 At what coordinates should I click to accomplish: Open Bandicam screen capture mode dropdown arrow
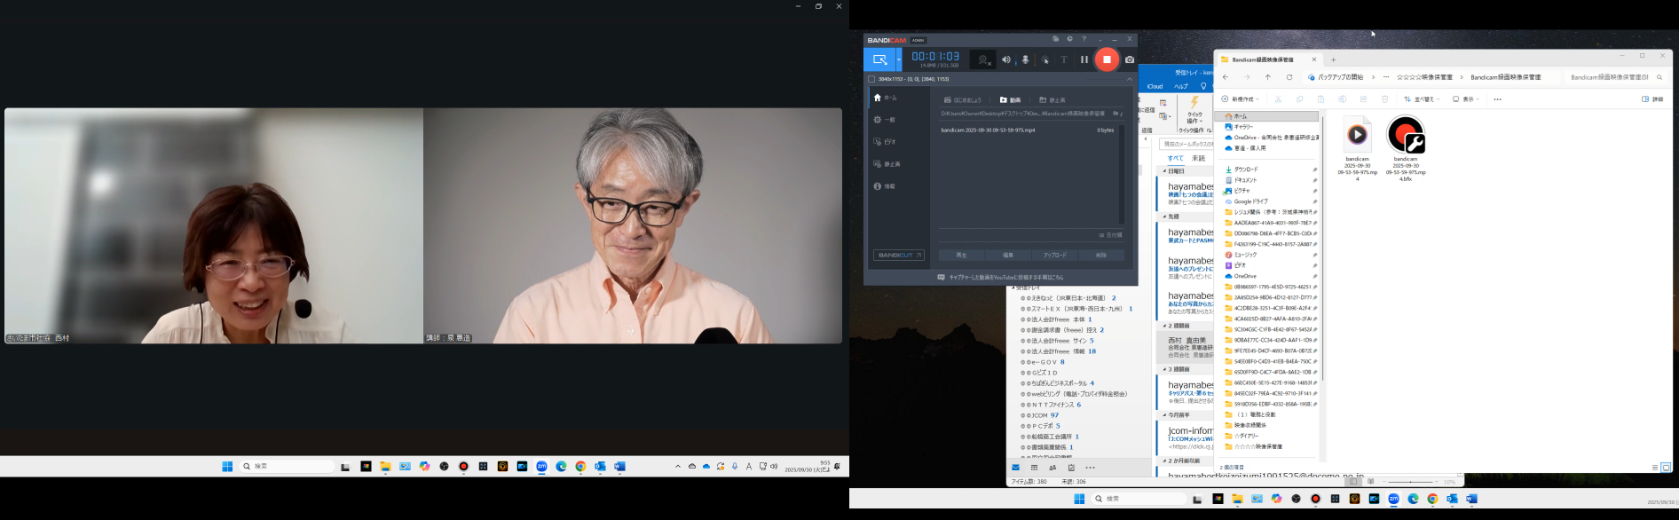click(899, 60)
